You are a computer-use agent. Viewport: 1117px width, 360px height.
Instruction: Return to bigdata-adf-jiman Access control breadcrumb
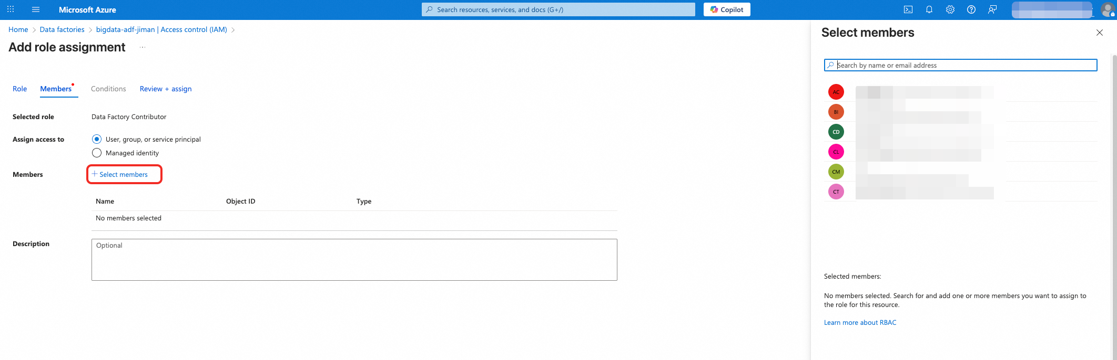click(x=161, y=29)
